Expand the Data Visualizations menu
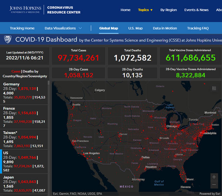 pyautogui.click(x=63, y=28)
